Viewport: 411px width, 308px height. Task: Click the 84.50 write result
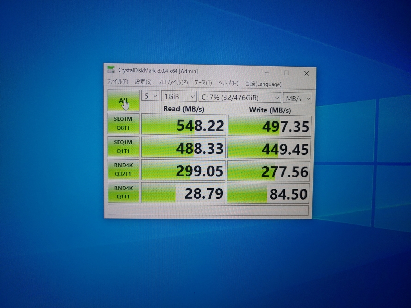point(268,193)
